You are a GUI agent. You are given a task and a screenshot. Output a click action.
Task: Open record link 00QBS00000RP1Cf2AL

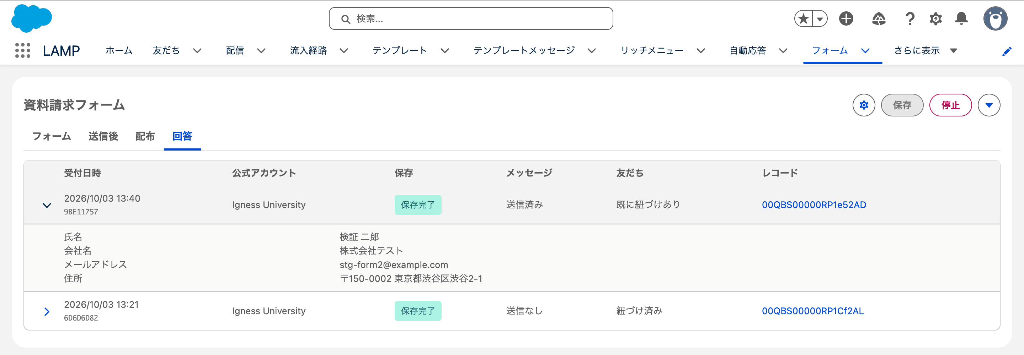(x=812, y=311)
